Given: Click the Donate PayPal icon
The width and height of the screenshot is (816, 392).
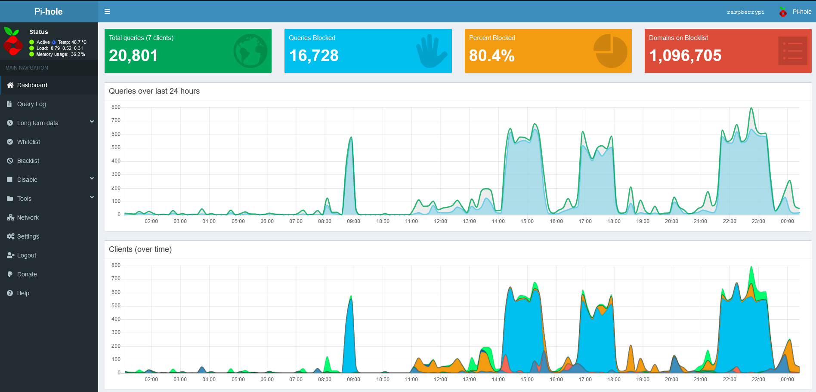Looking at the screenshot, I should coord(10,274).
